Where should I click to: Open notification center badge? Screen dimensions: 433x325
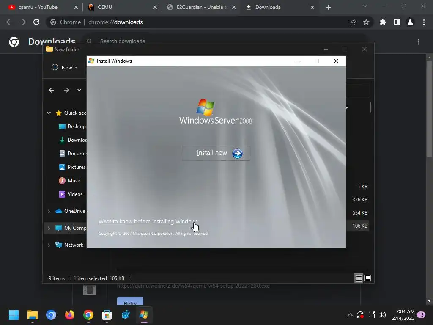pos(421,315)
